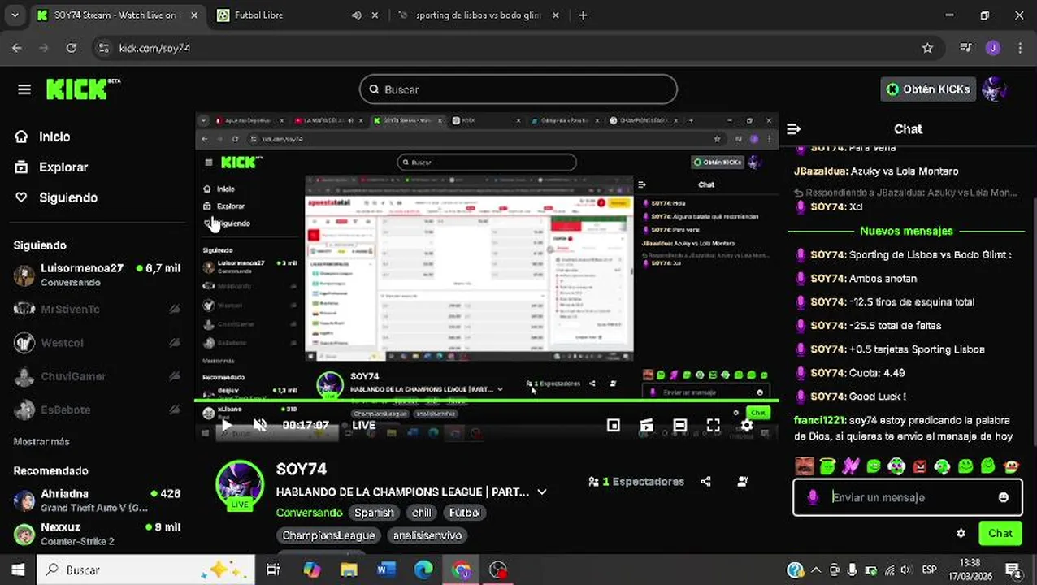1037x585 pixels.
Task: Go to Inicio in the sidebar
Action: [54, 136]
